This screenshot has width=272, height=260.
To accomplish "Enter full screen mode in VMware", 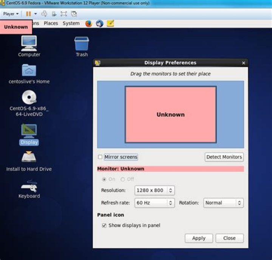I will point(64,14).
